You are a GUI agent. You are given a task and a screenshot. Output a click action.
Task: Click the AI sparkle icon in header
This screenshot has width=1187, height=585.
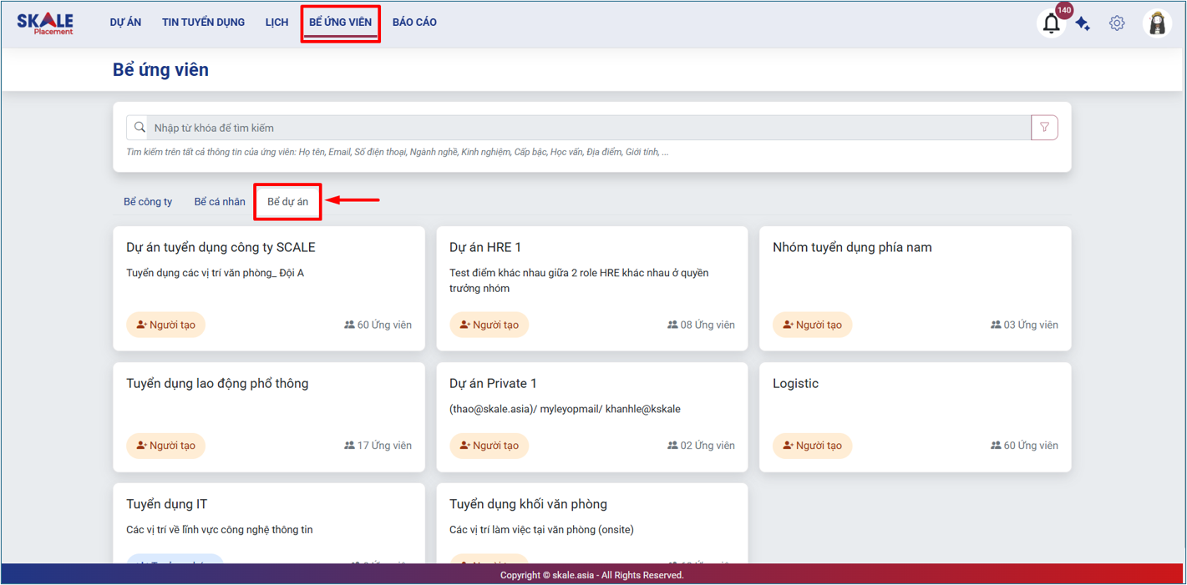click(1083, 23)
